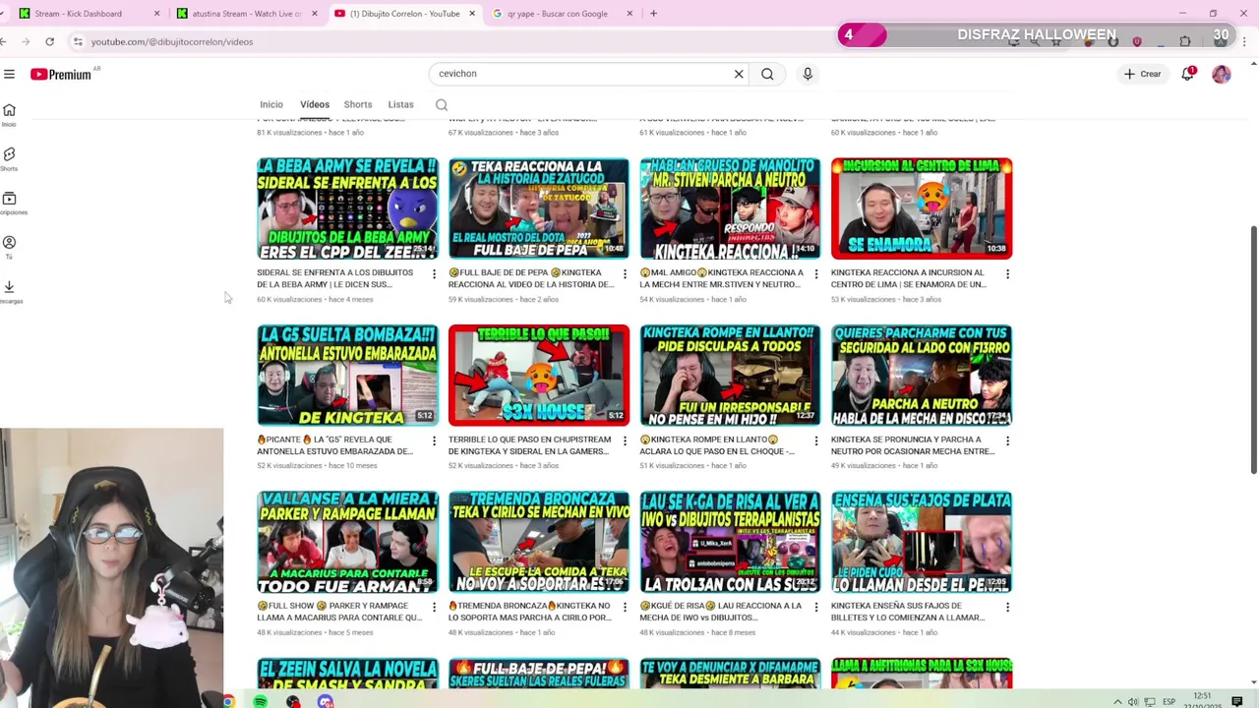Open options for INCURSION AL CENTRO DE LIMA video
This screenshot has height=708, width=1259.
tap(1007, 273)
